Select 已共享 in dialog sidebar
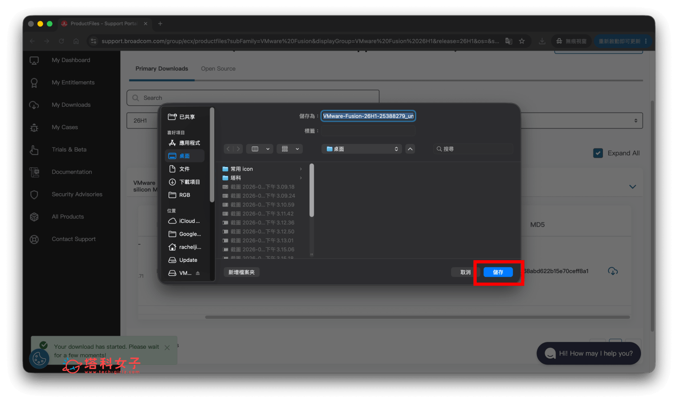 tap(185, 117)
